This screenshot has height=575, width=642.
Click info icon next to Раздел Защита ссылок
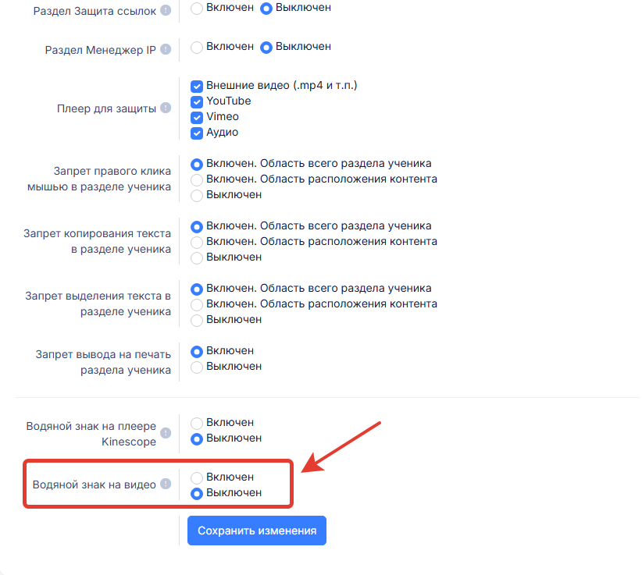coord(166,10)
